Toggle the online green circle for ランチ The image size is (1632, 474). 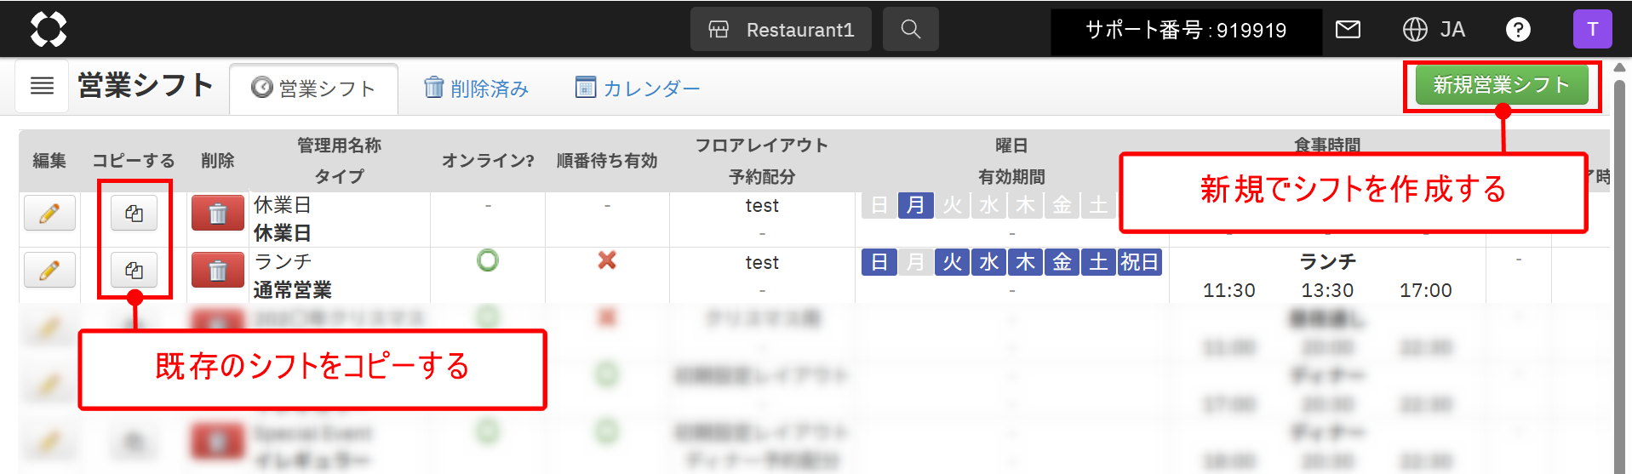pos(488,260)
